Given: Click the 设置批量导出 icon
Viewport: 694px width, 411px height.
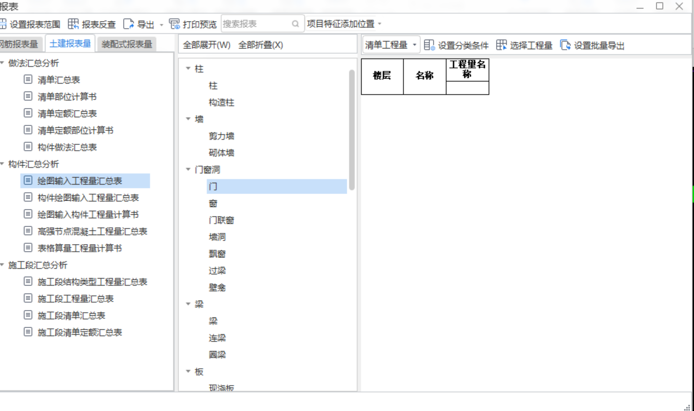Looking at the screenshot, I should tap(565, 45).
